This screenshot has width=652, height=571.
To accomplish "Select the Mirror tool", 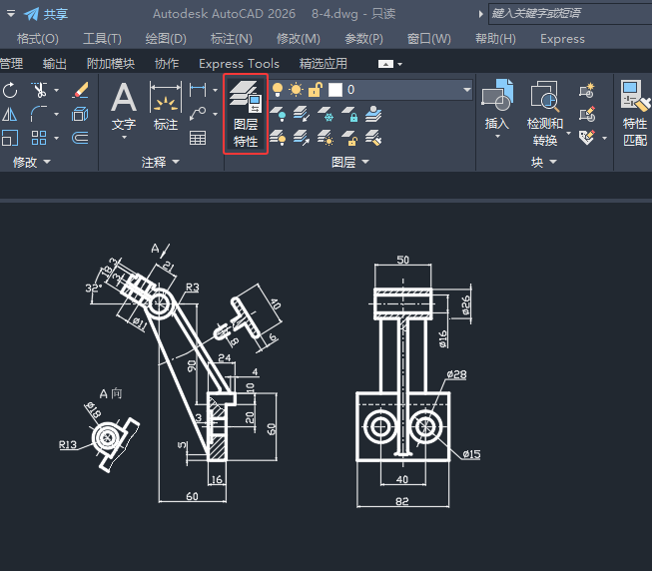I will 10,114.
